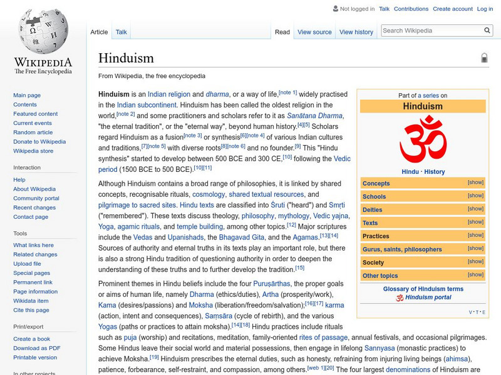Open Related changes tool link
Image resolution: width=501 pixels, height=375 pixels.
pyautogui.click(x=35, y=254)
